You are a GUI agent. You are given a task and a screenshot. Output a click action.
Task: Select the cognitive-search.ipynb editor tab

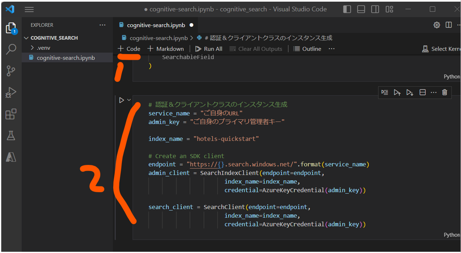156,25
